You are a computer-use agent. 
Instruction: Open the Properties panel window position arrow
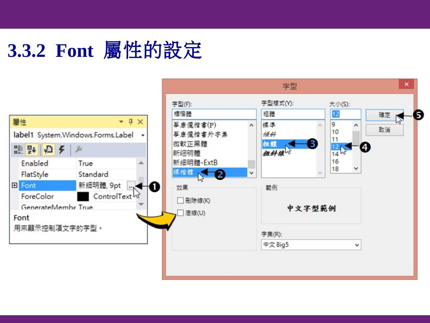(x=121, y=122)
